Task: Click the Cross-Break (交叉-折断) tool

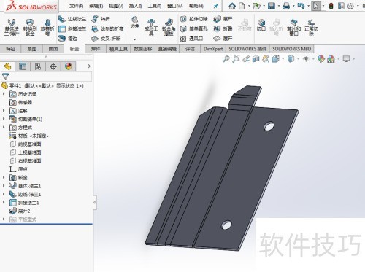Action: (106, 39)
